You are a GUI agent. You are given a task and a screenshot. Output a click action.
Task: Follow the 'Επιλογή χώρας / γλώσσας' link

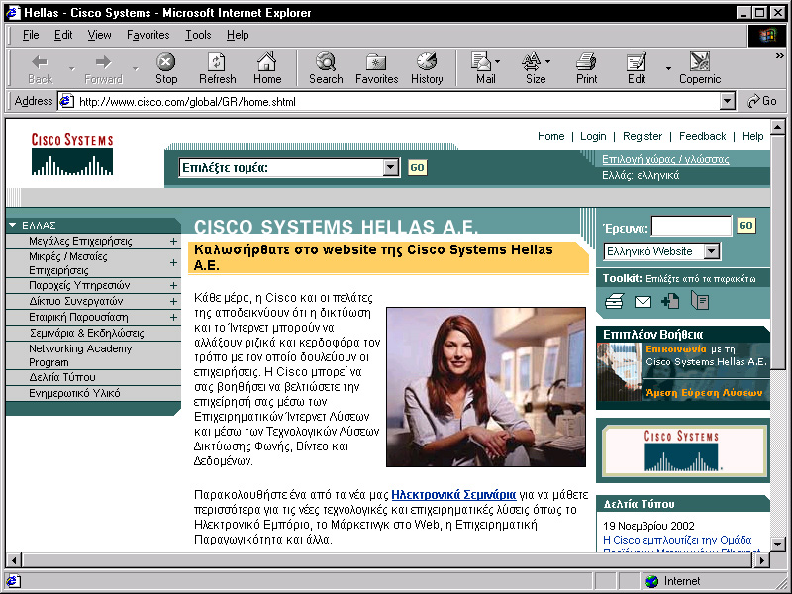pyautogui.click(x=665, y=159)
